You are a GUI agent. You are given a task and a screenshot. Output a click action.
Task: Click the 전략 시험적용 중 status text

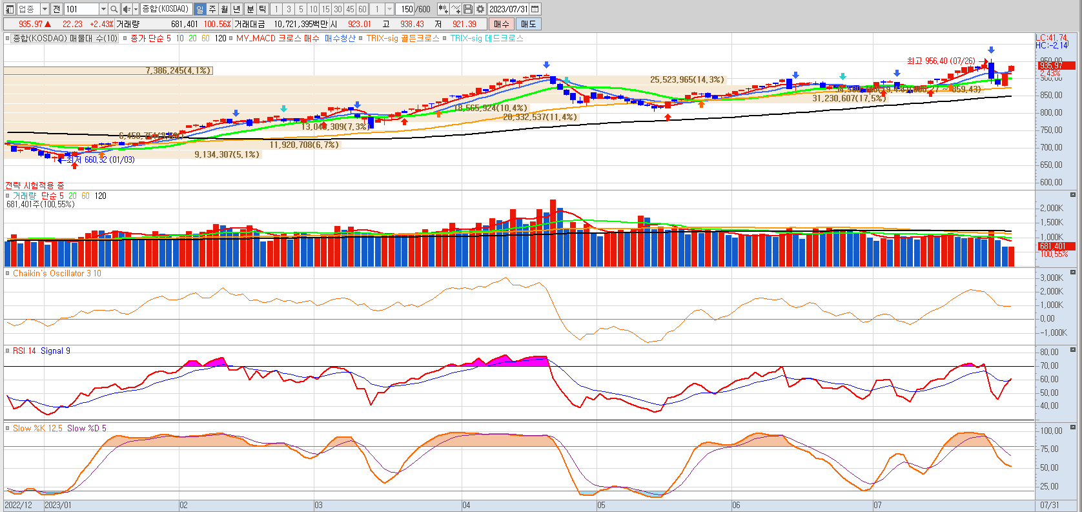coord(35,185)
